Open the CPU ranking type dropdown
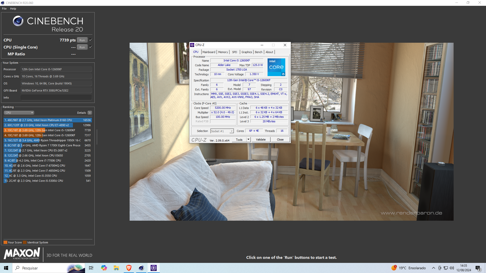Screen dimensions: 486x273 point(19,113)
